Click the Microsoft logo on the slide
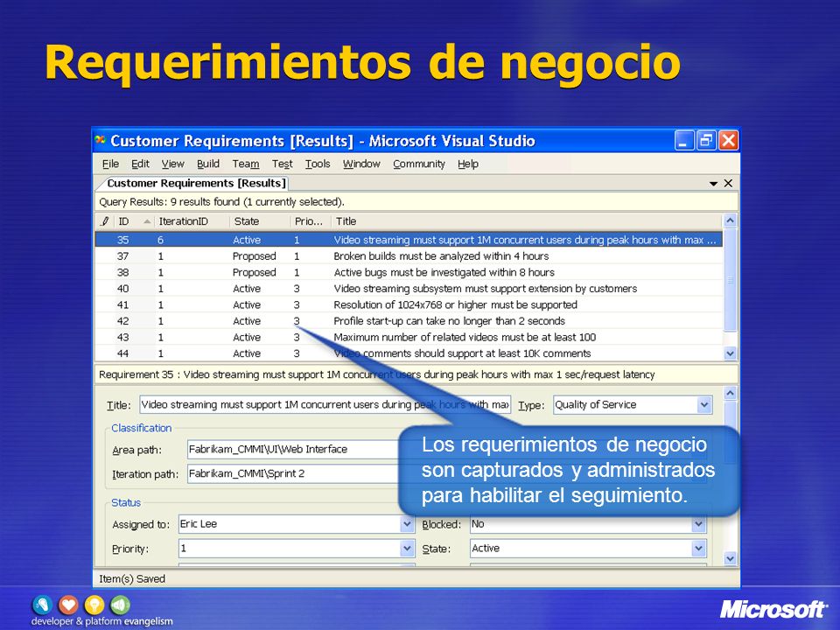Screen dimensions: 840x630 pos(773,609)
